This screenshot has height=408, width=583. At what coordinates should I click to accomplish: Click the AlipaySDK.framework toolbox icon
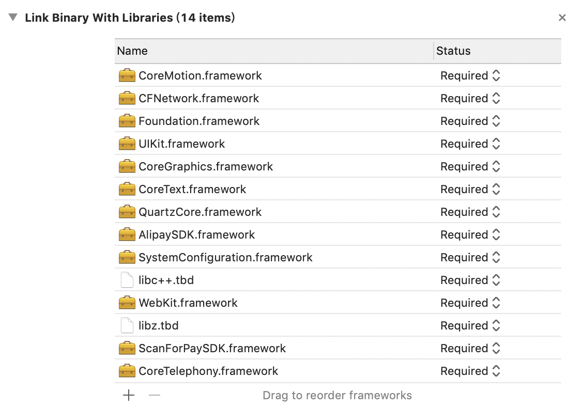coord(127,234)
